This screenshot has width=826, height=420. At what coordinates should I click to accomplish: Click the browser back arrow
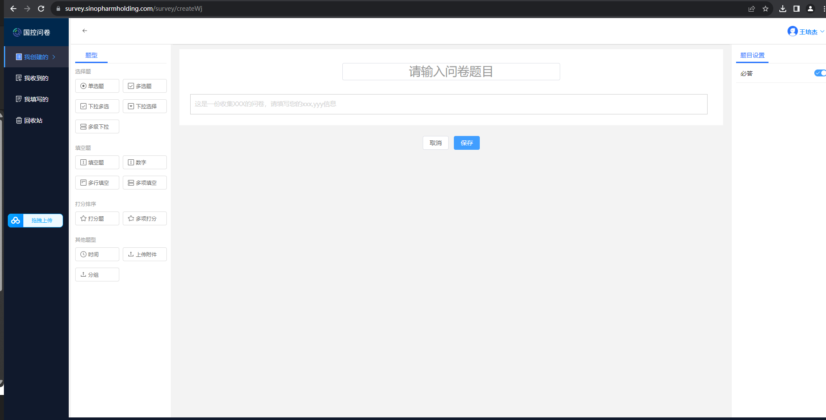click(13, 9)
